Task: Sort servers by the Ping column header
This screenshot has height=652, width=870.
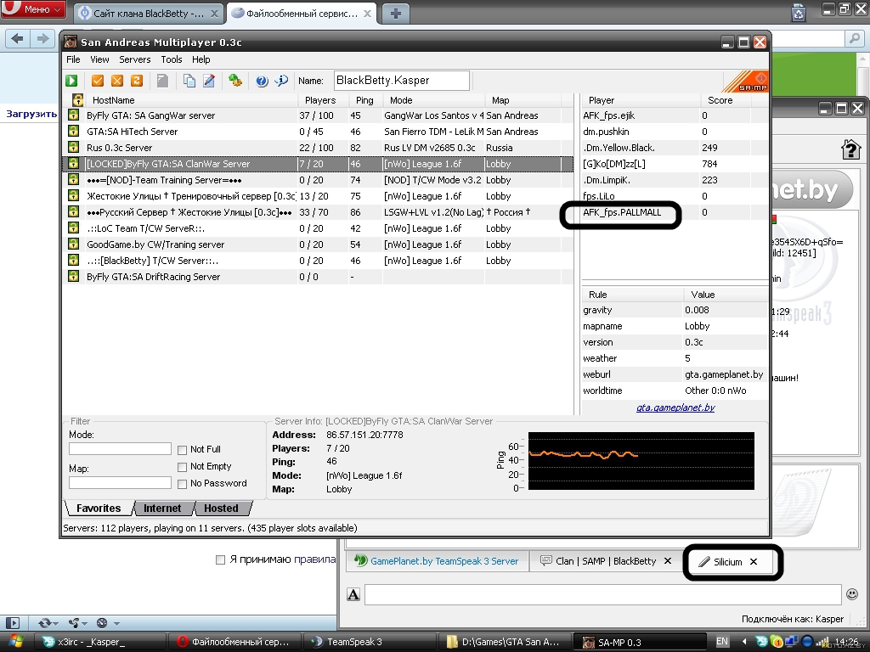Action: click(x=364, y=100)
